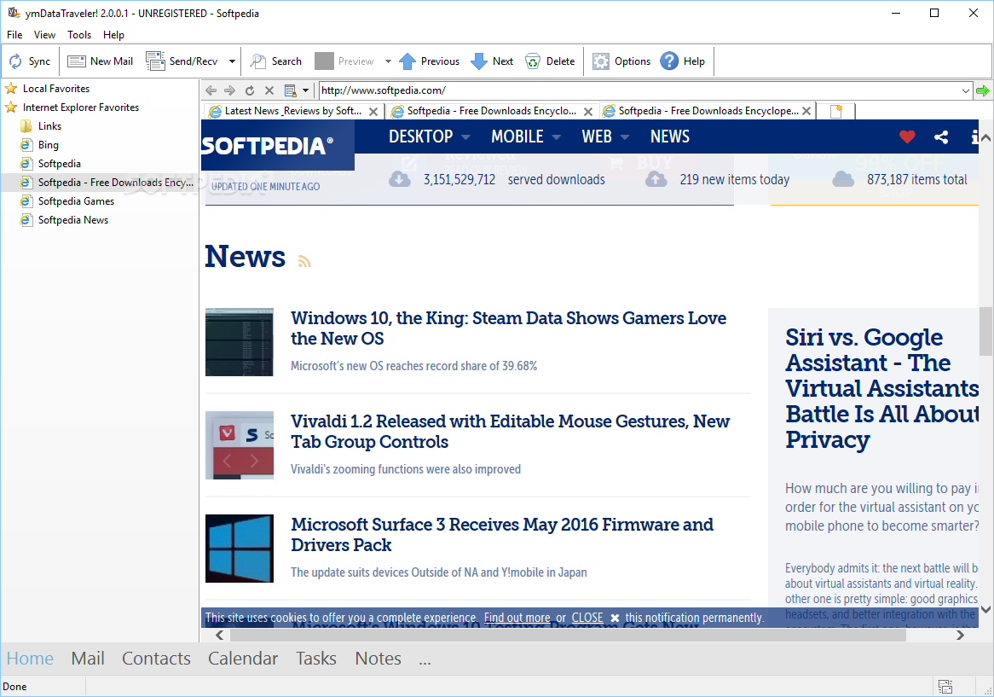Open the Windows 10 Steam Data article
994x697 pixels.
tap(508, 328)
